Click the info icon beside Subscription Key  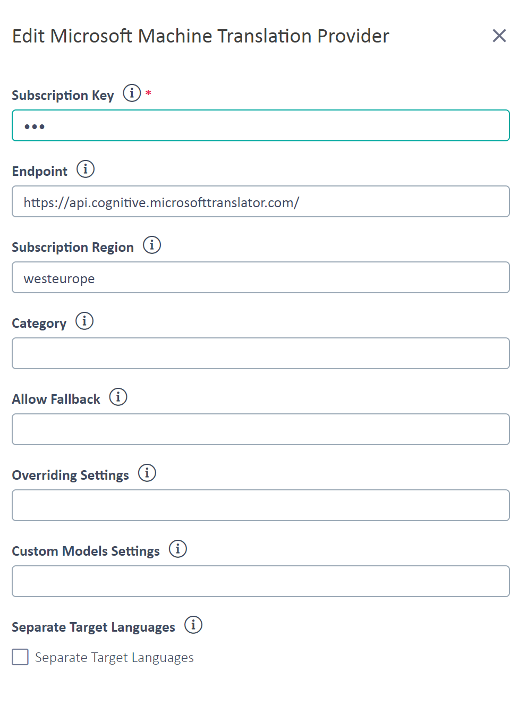pos(132,93)
